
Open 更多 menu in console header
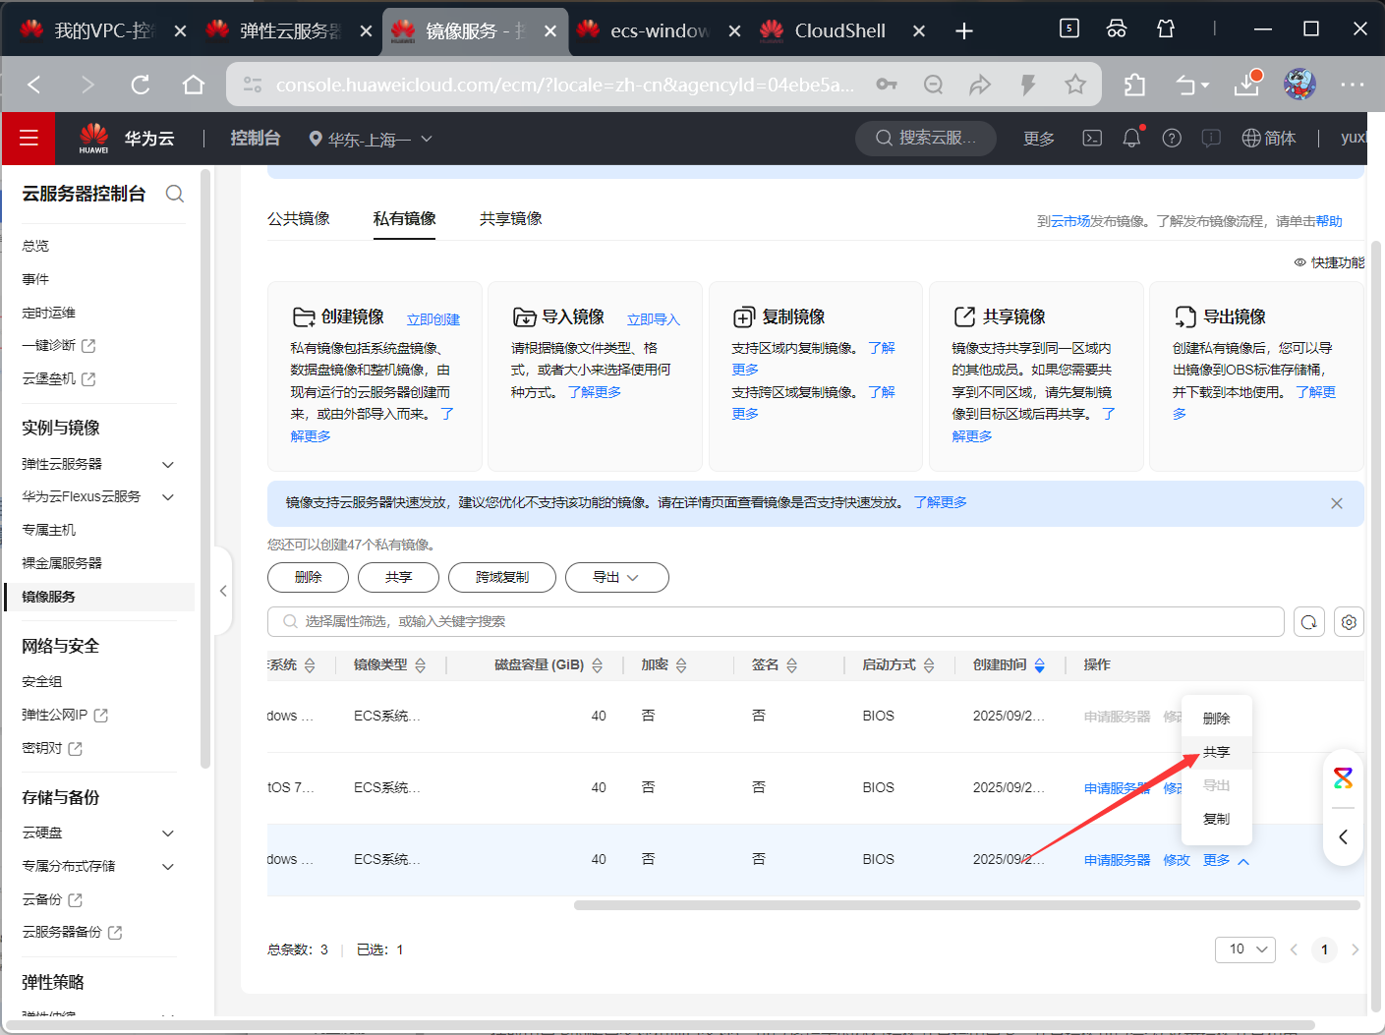pyautogui.click(x=1039, y=140)
